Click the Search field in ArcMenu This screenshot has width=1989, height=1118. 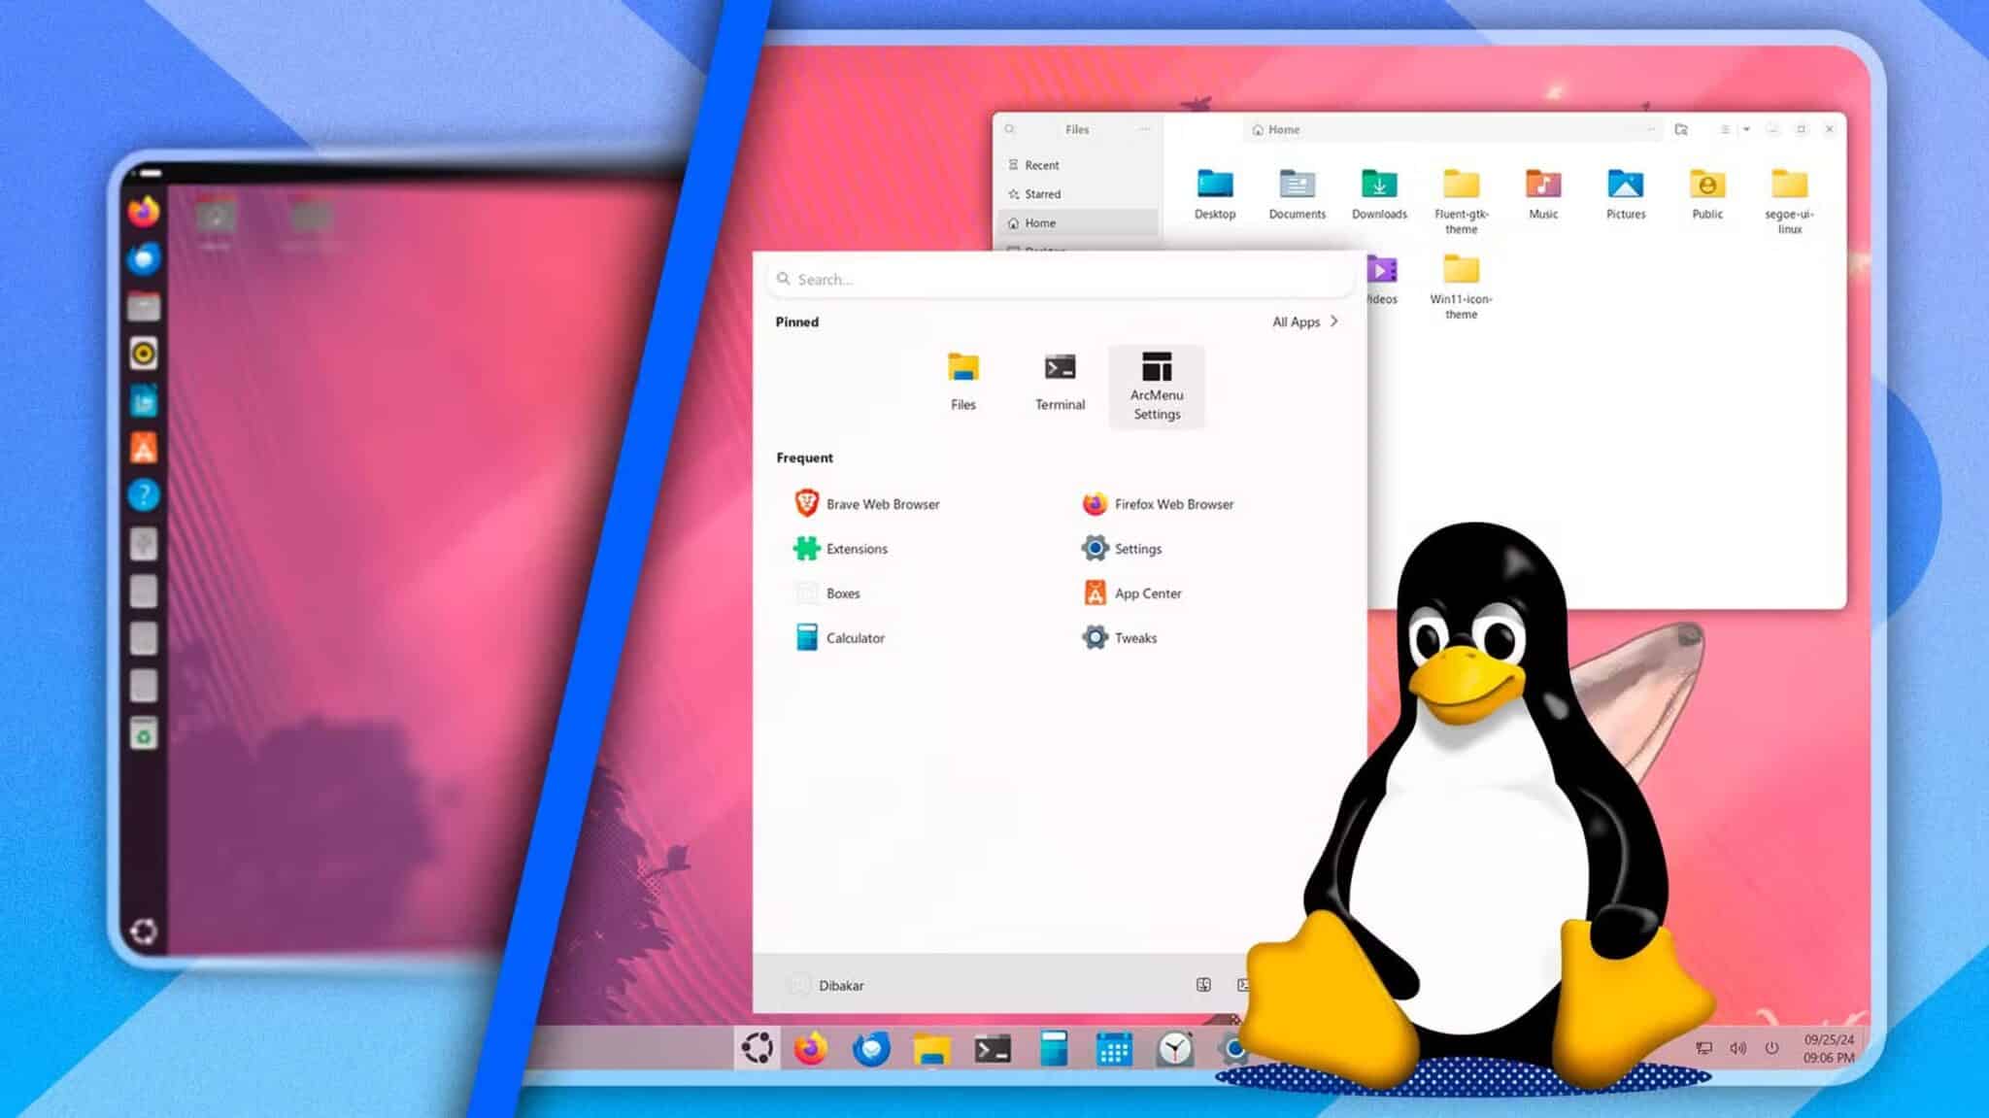[1060, 279]
